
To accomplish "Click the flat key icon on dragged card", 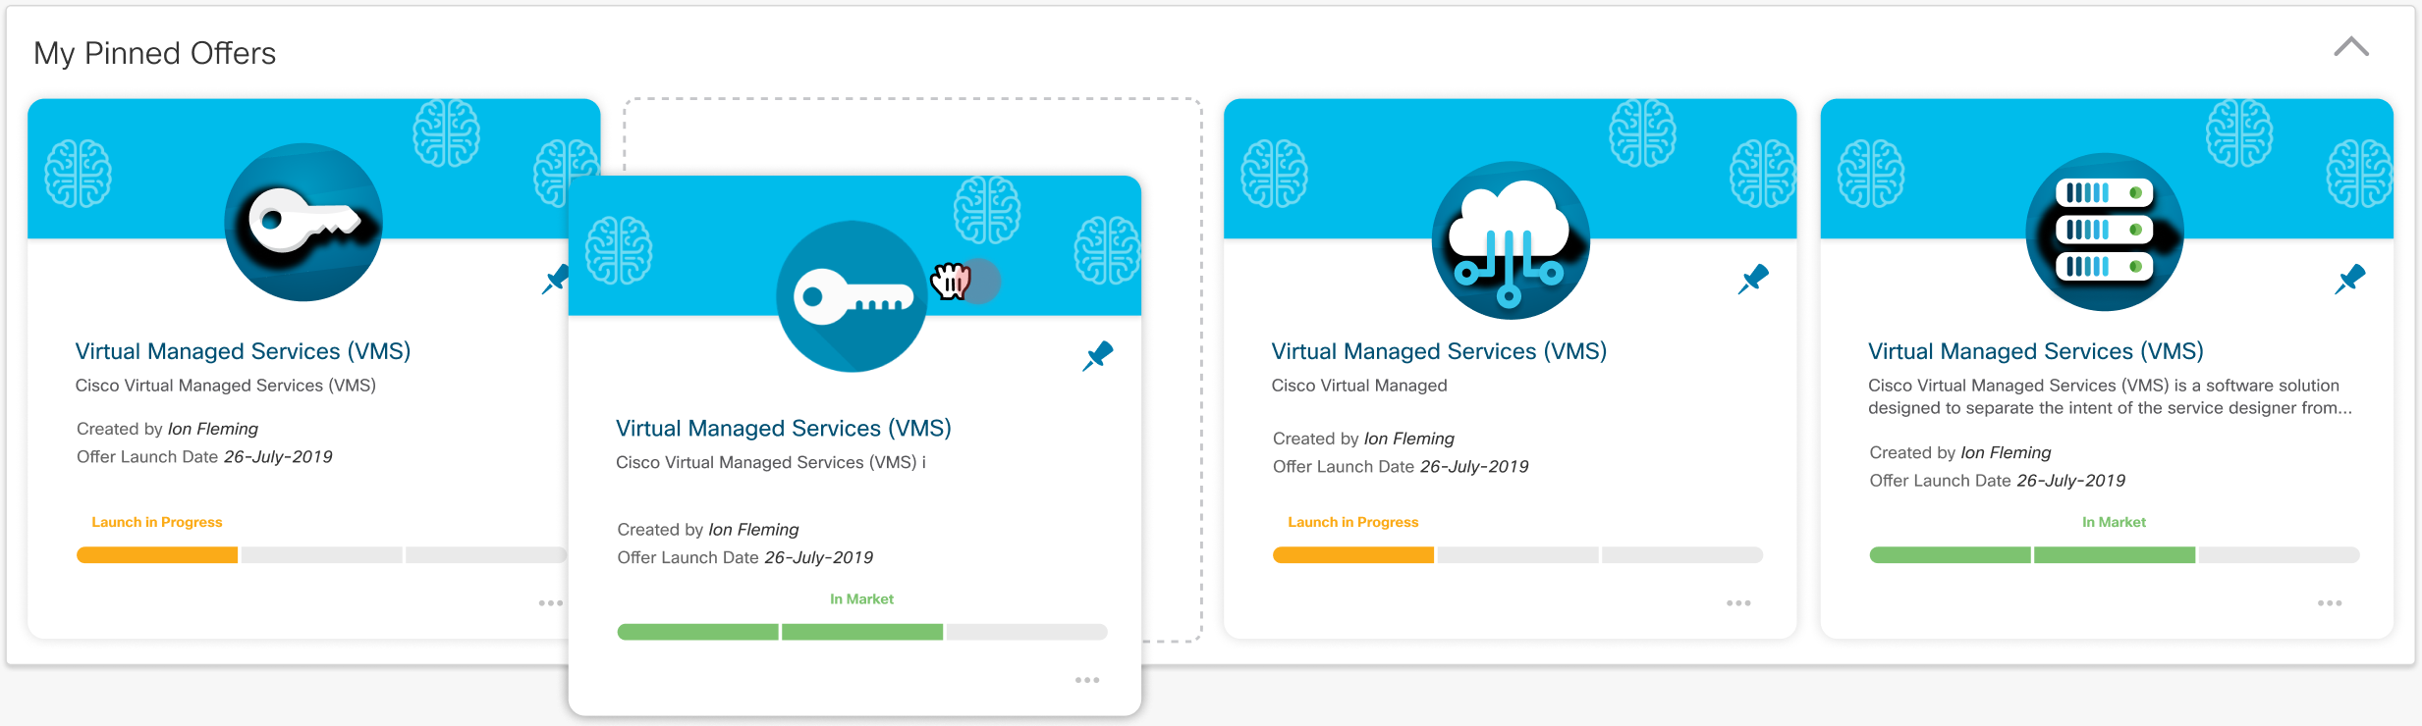I will pos(851,296).
